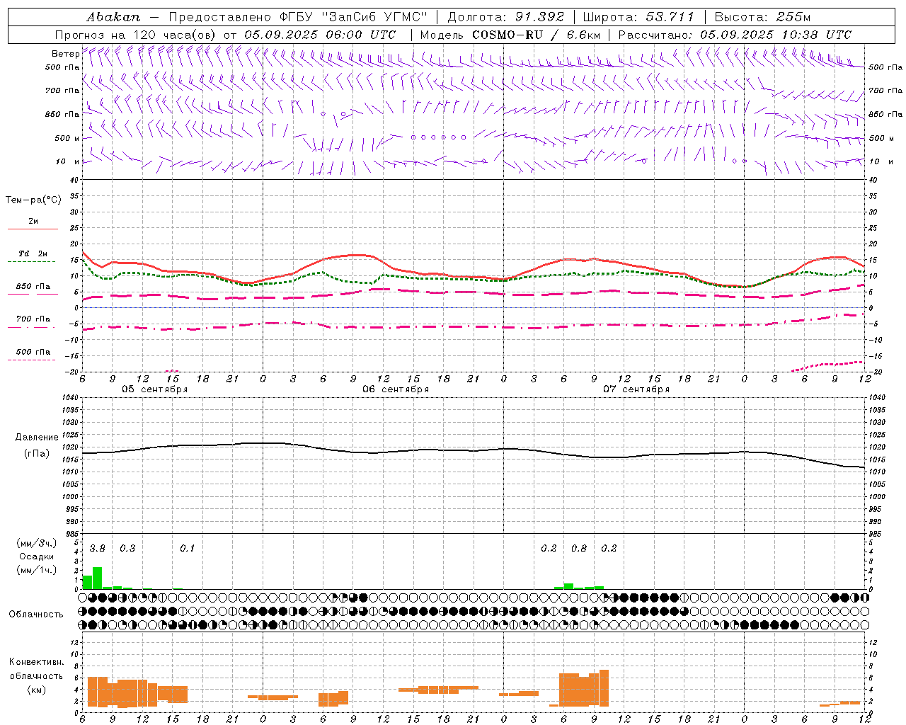Image resolution: width=906 pixels, height=725 pixels.
Task: Click the "0.3" precipitation value
Action: pos(127,549)
